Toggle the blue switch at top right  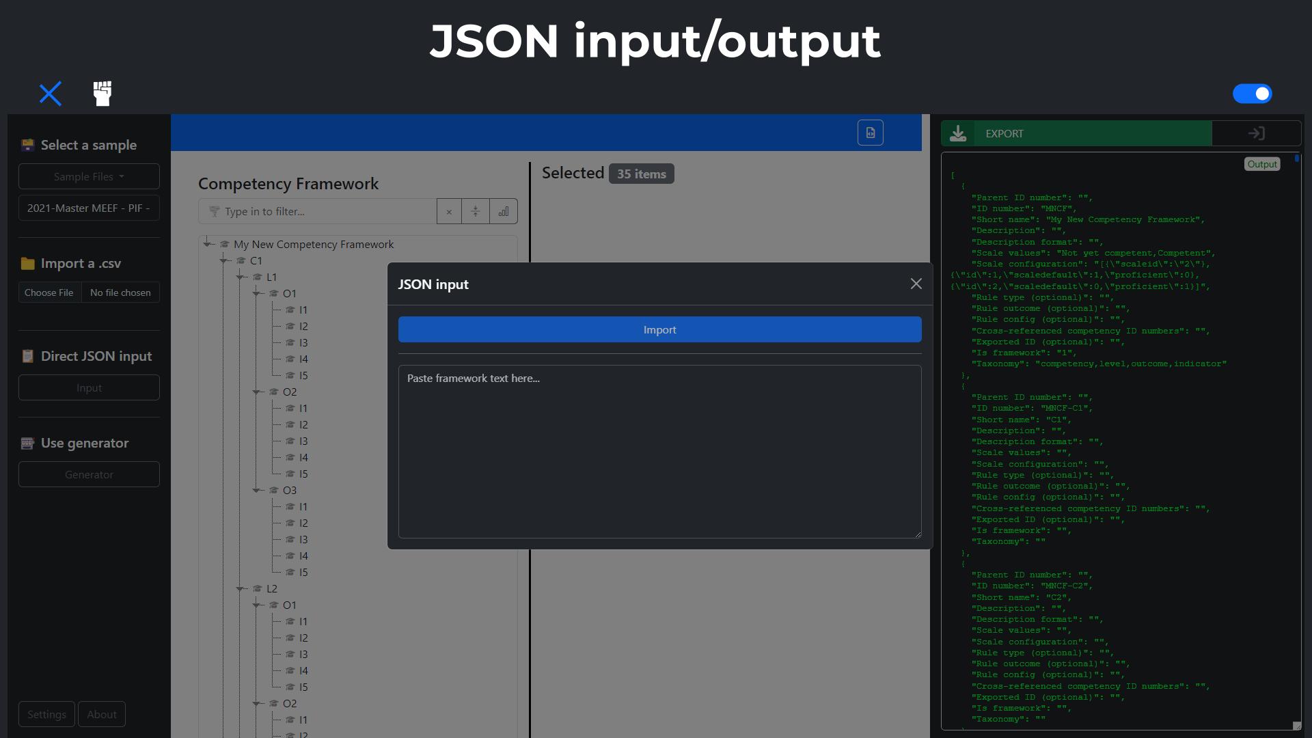[x=1252, y=94]
